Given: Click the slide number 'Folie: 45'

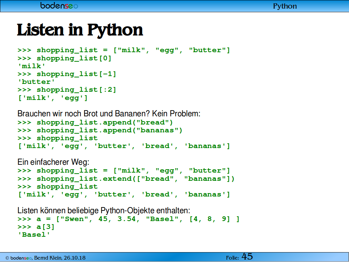Looking at the screenshot, I should pos(240,257).
